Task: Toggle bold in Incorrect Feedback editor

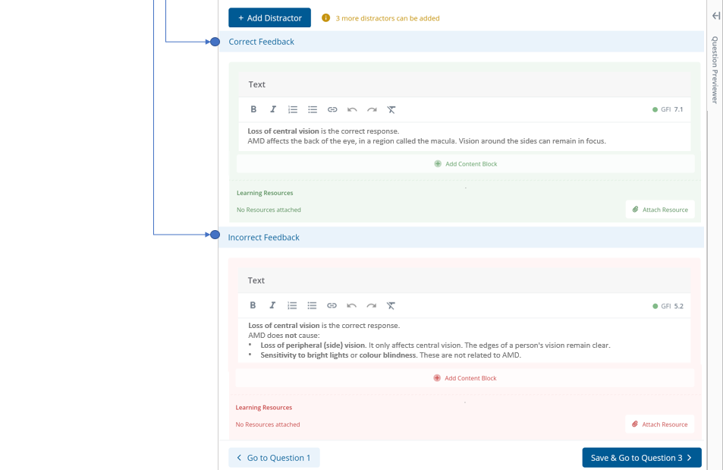Action: (253, 305)
